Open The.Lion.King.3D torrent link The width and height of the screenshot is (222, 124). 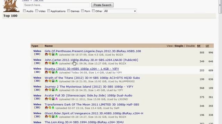[84, 122]
